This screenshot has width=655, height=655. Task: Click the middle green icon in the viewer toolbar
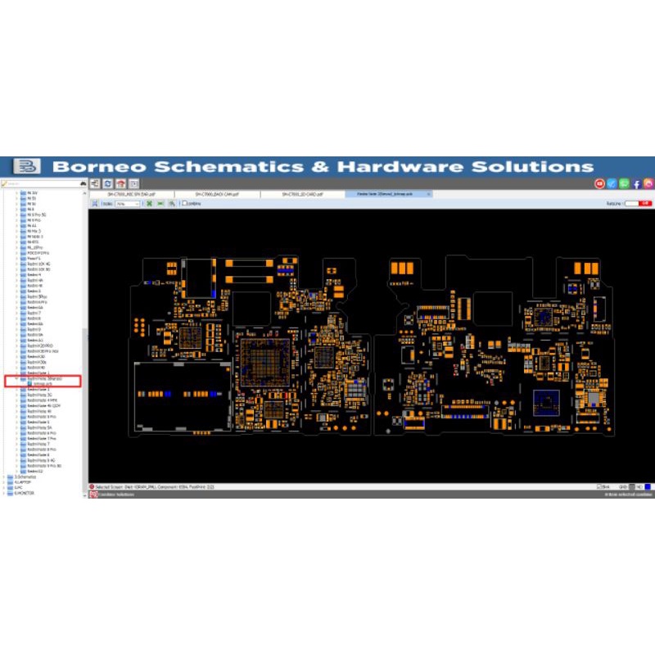click(x=160, y=203)
